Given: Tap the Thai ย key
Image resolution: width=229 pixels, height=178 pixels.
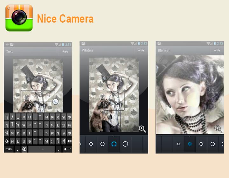Looking at the screenshot, I should coord(58,125).
